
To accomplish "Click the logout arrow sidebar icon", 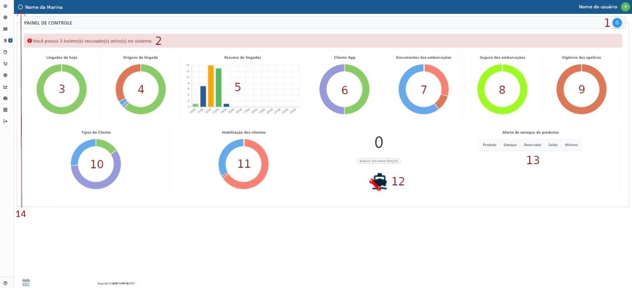I will [5, 121].
